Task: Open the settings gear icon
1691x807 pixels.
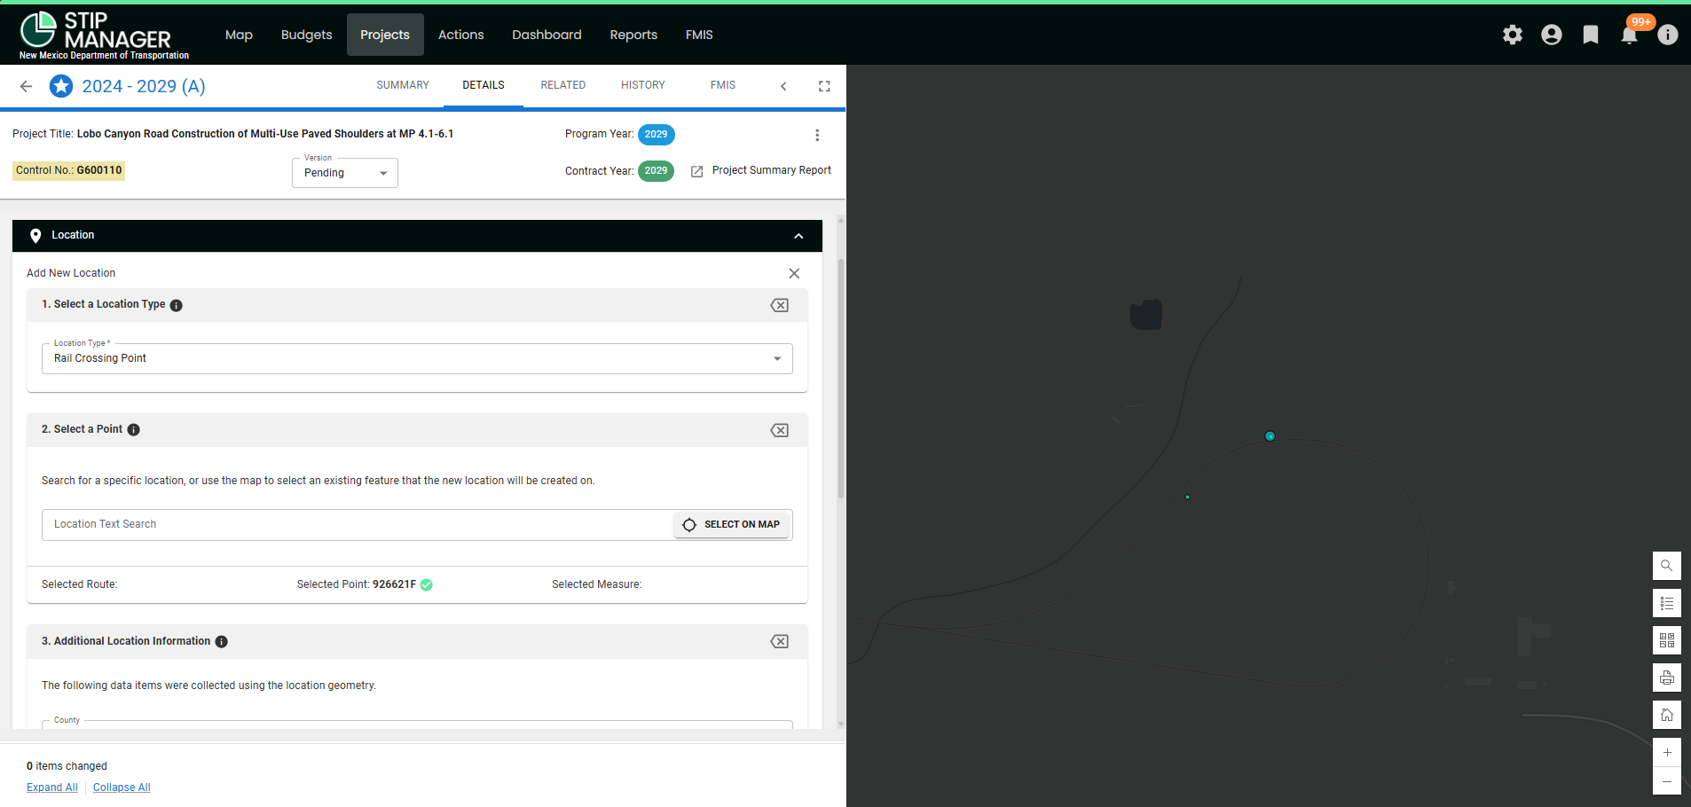Action: [1513, 35]
